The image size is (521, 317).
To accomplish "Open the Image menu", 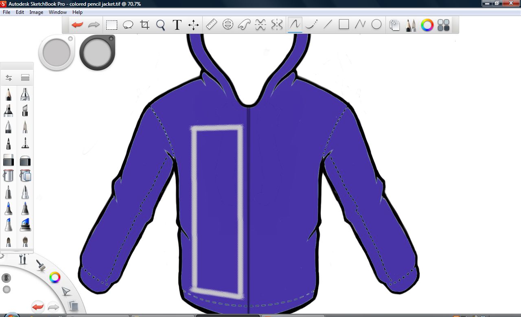I will 36,12.
